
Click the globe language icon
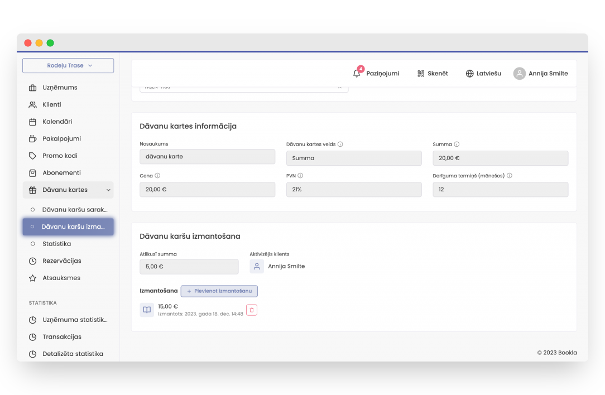tap(469, 74)
